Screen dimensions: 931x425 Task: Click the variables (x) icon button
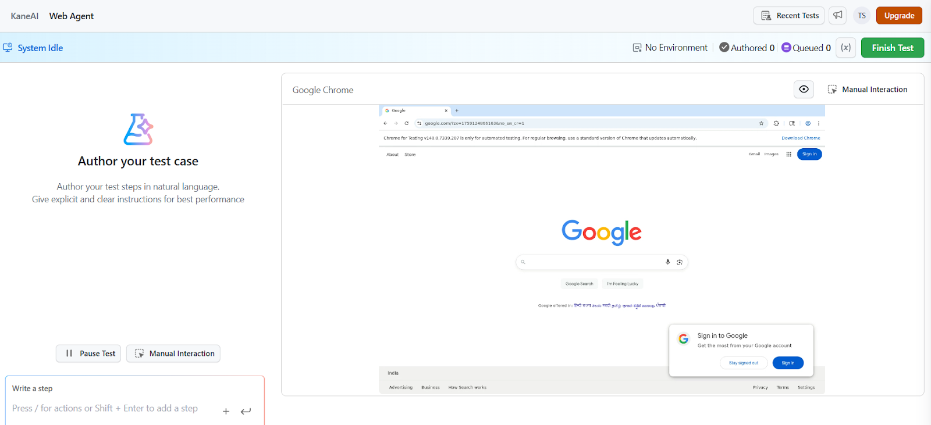click(x=846, y=48)
